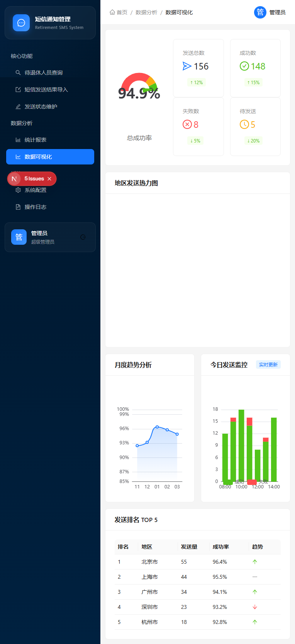Toggle the 失败 legend in 今日发送监控 chart

click(x=258, y=482)
